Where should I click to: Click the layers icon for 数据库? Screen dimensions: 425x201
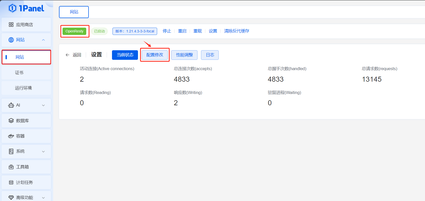(x=11, y=121)
